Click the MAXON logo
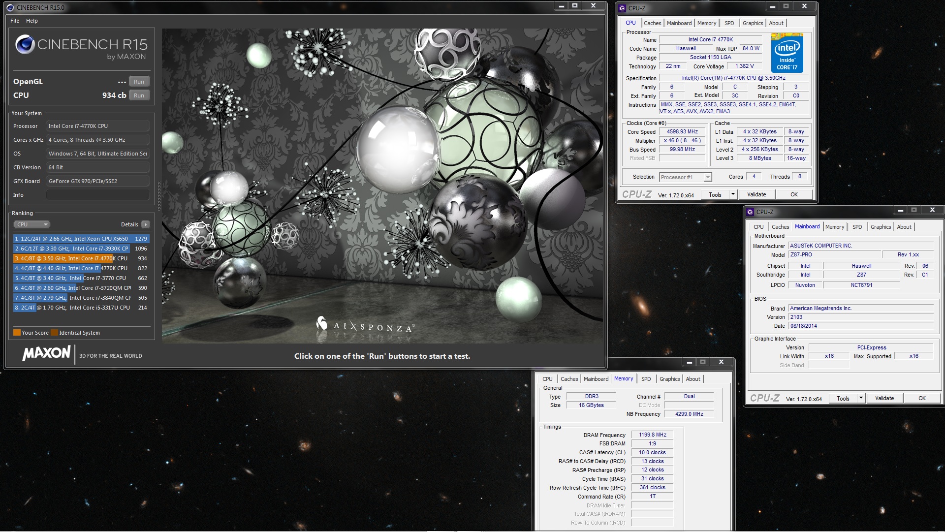This screenshot has width=945, height=532. point(47,353)
